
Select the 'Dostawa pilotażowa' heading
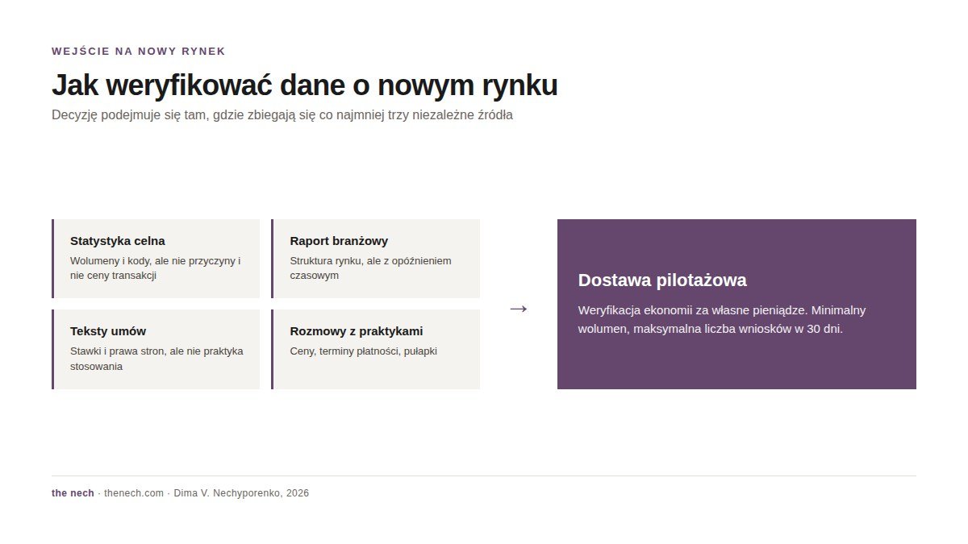pyautogui.click(x=662, y=280)
